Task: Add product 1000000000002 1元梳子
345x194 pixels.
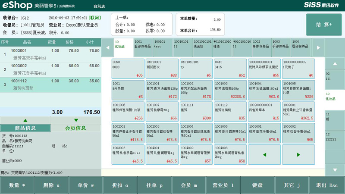Action: tap(298, 69)
